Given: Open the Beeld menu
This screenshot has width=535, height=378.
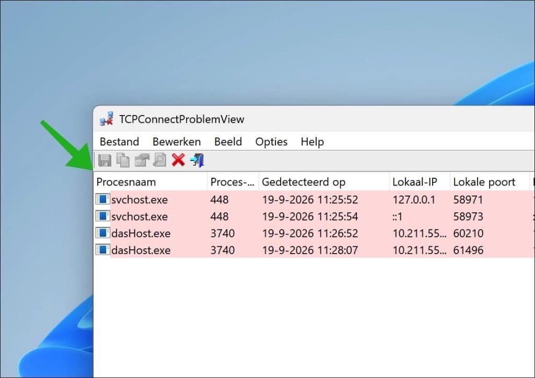Looking at the screenshot, I should pos(228,142).
